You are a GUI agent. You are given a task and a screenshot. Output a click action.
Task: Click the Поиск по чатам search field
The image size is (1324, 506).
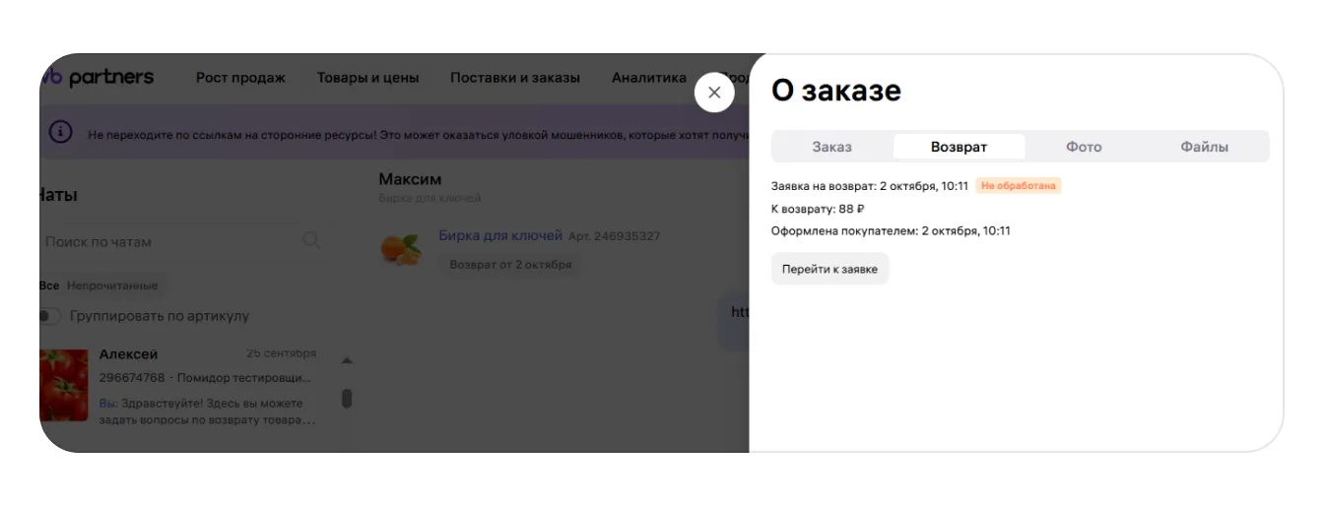pyautogui.click(x=167, y=241)
